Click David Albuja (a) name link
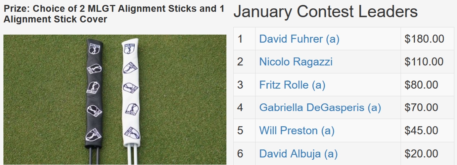The height and width of the screenshot is (165, 457). click(298, 154)
